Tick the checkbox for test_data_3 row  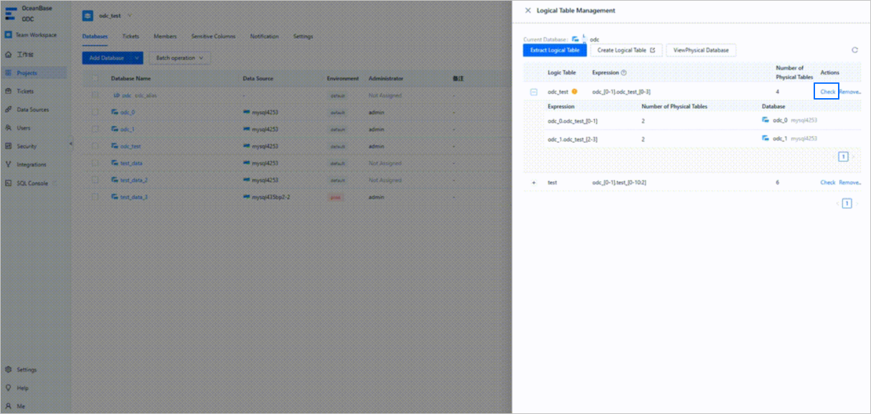coord(95,197)
